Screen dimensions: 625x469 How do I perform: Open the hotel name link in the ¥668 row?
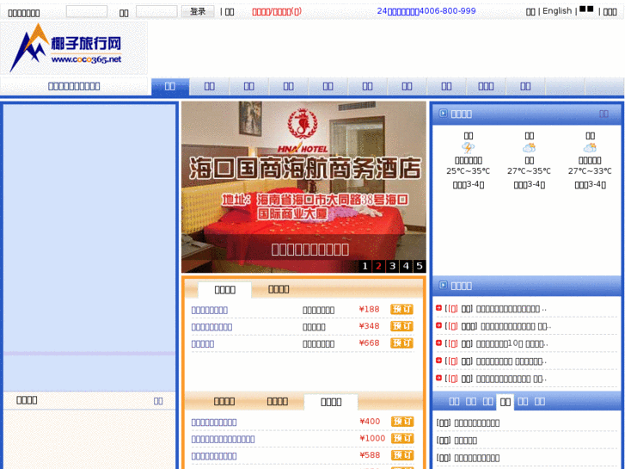pyautogui.click(x=203, y=343)
